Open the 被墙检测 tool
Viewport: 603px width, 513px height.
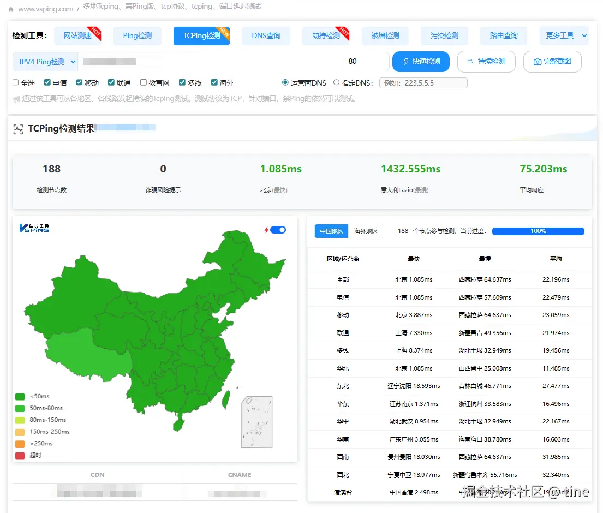[385, 36]
